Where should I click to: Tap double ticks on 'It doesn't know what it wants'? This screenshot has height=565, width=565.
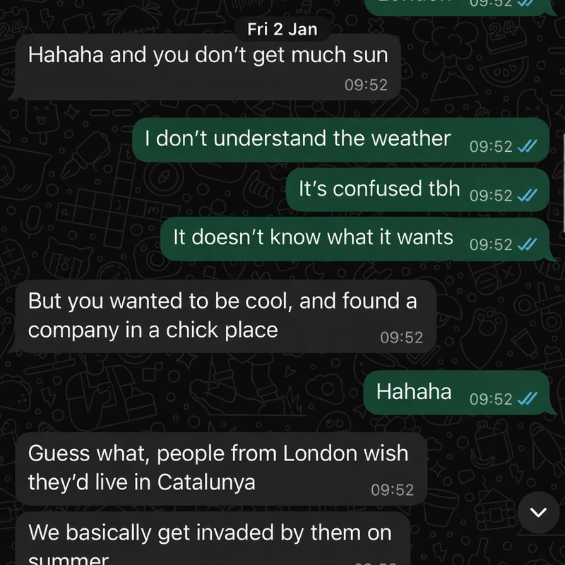[x=527, y=244]
